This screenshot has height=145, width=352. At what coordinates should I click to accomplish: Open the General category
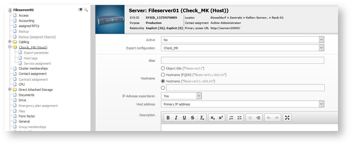[x=24, y=121]
